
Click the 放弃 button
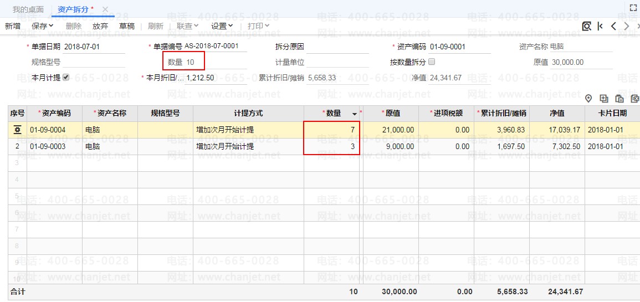[100, 26]
